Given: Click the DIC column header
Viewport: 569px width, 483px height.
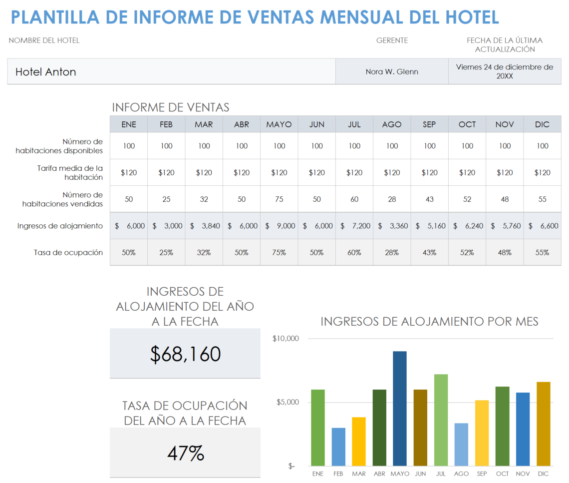Looking at the screenshot, I should point(542,124).
